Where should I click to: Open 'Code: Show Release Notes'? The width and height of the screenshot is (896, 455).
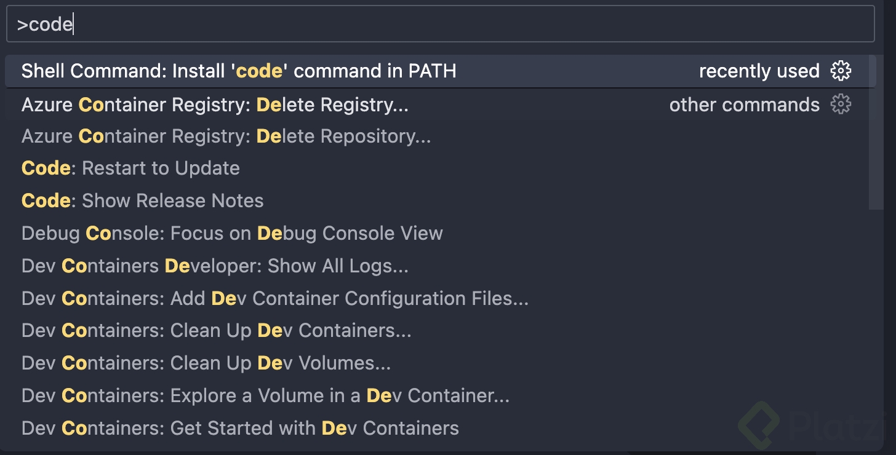(x=142, y=200)
